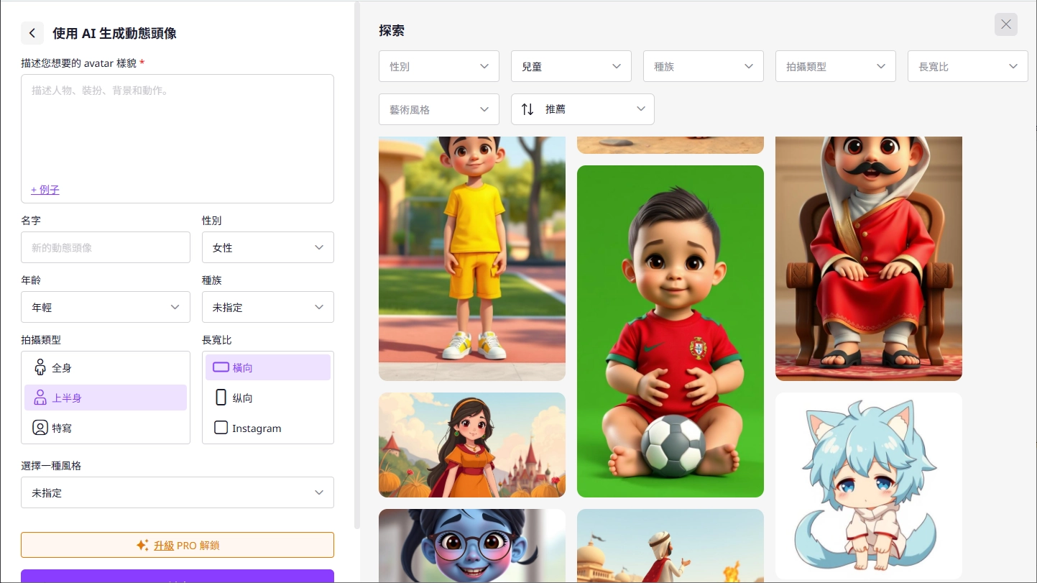Open the 長寬比 filter dropdown

(x=968, y=66)
